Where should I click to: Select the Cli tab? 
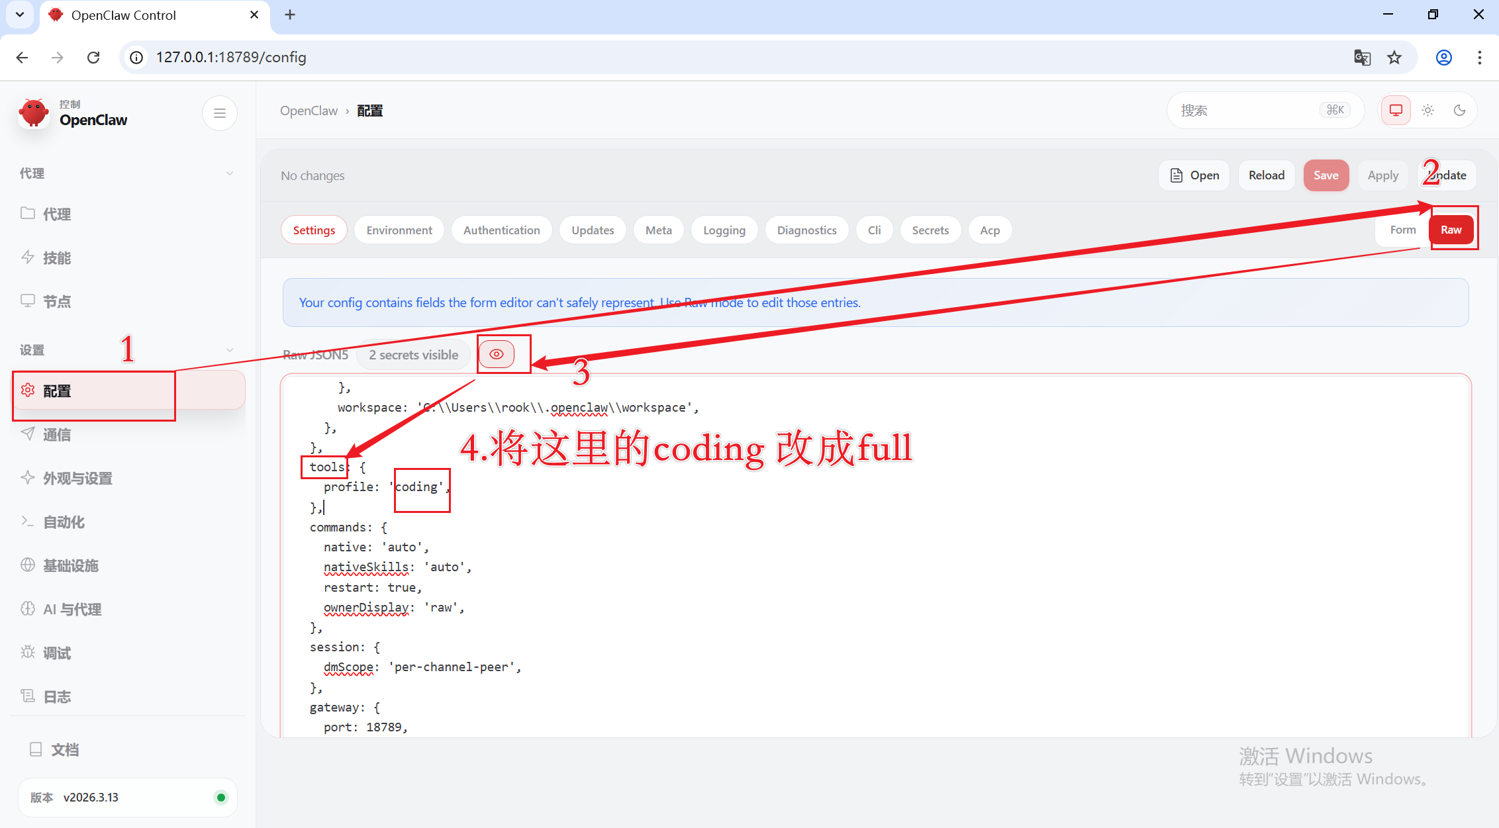pos(875,230)
